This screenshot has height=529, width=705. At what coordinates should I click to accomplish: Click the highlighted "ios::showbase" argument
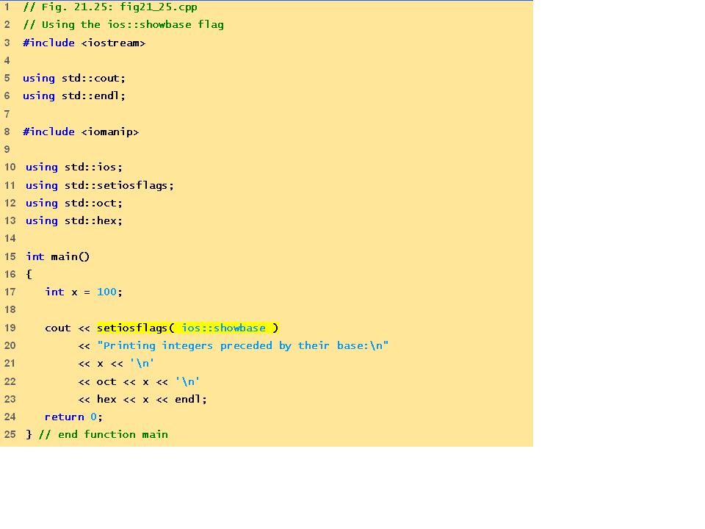point(223,328)
